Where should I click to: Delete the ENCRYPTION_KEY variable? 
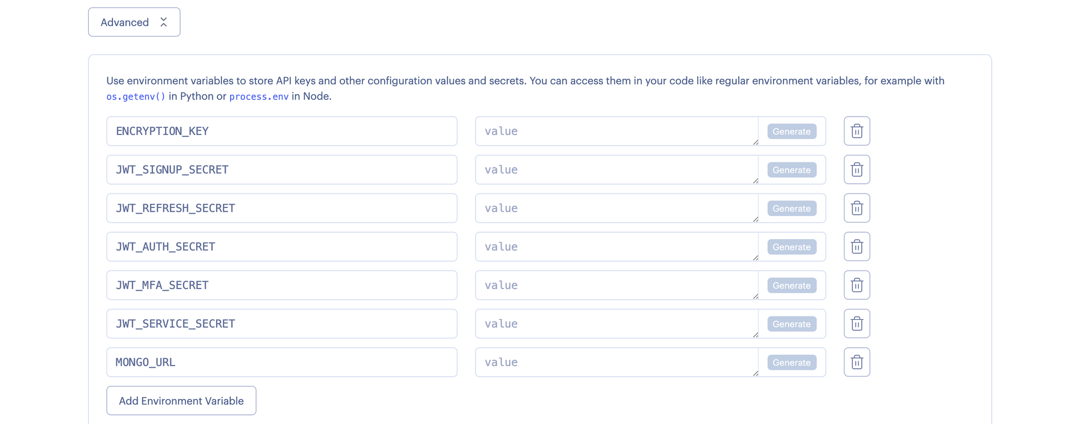(x=857, y=131)
